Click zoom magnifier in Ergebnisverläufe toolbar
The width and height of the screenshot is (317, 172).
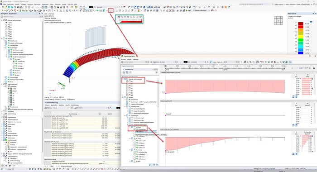click(x=250, y=62)
